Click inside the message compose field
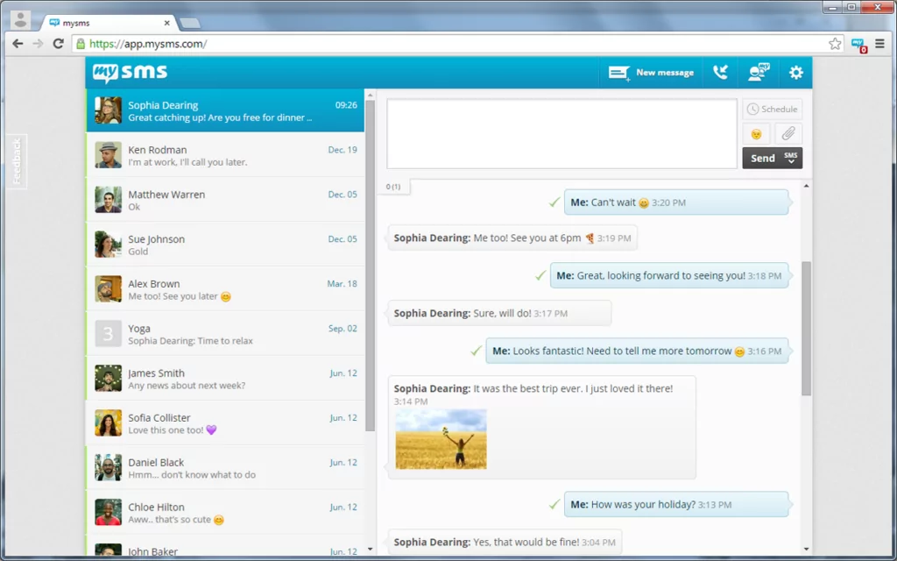897x561 pixels. click(x=561, y=131)
